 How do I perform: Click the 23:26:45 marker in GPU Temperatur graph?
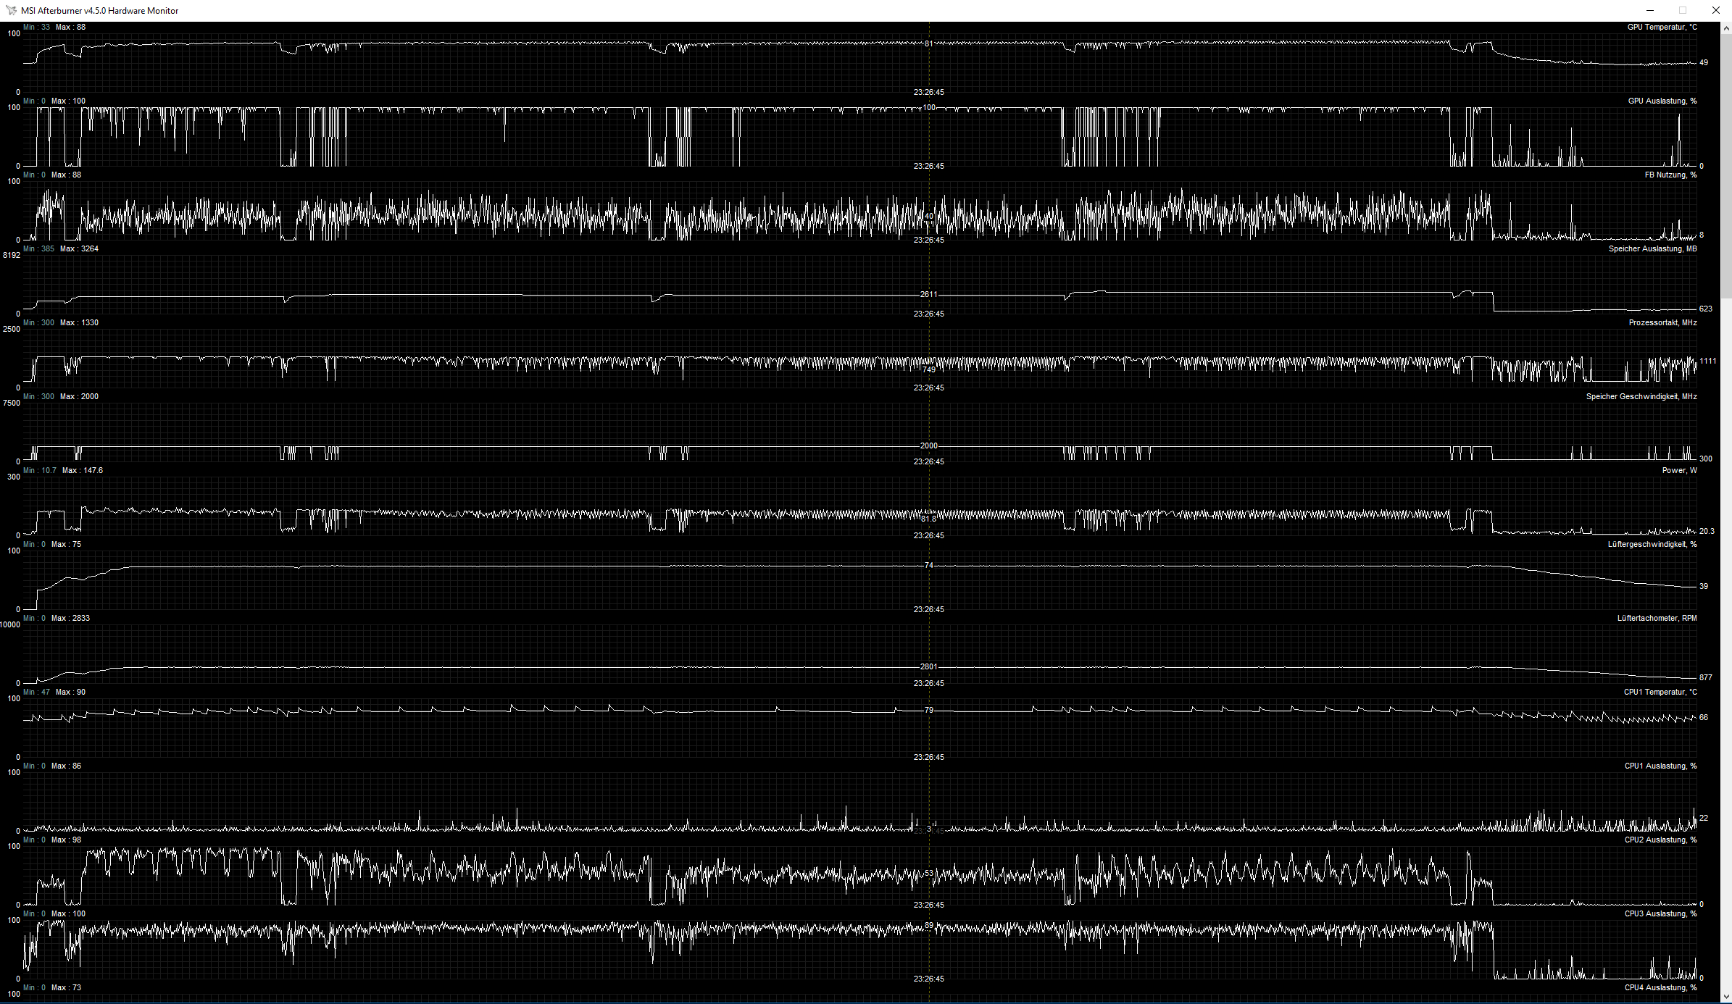(928, 93)
